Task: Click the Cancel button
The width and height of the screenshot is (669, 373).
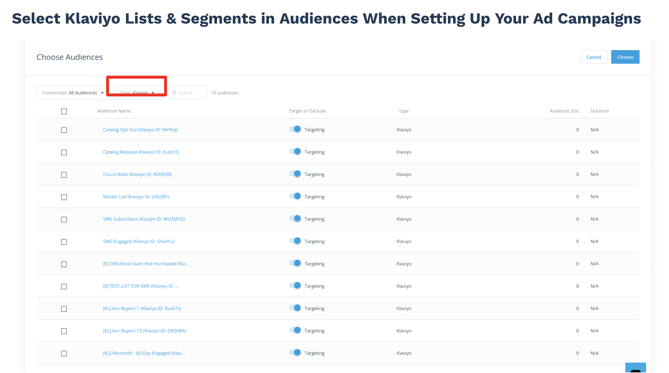Action: pos(593,57)
